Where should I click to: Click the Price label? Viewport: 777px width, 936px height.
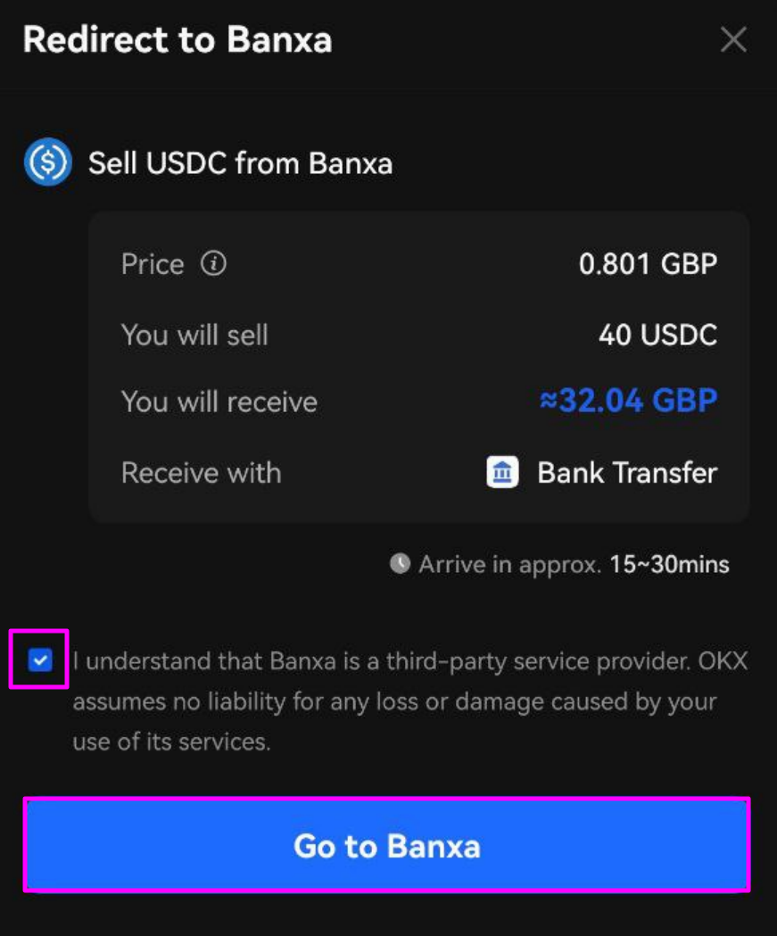tap(153, 264)
